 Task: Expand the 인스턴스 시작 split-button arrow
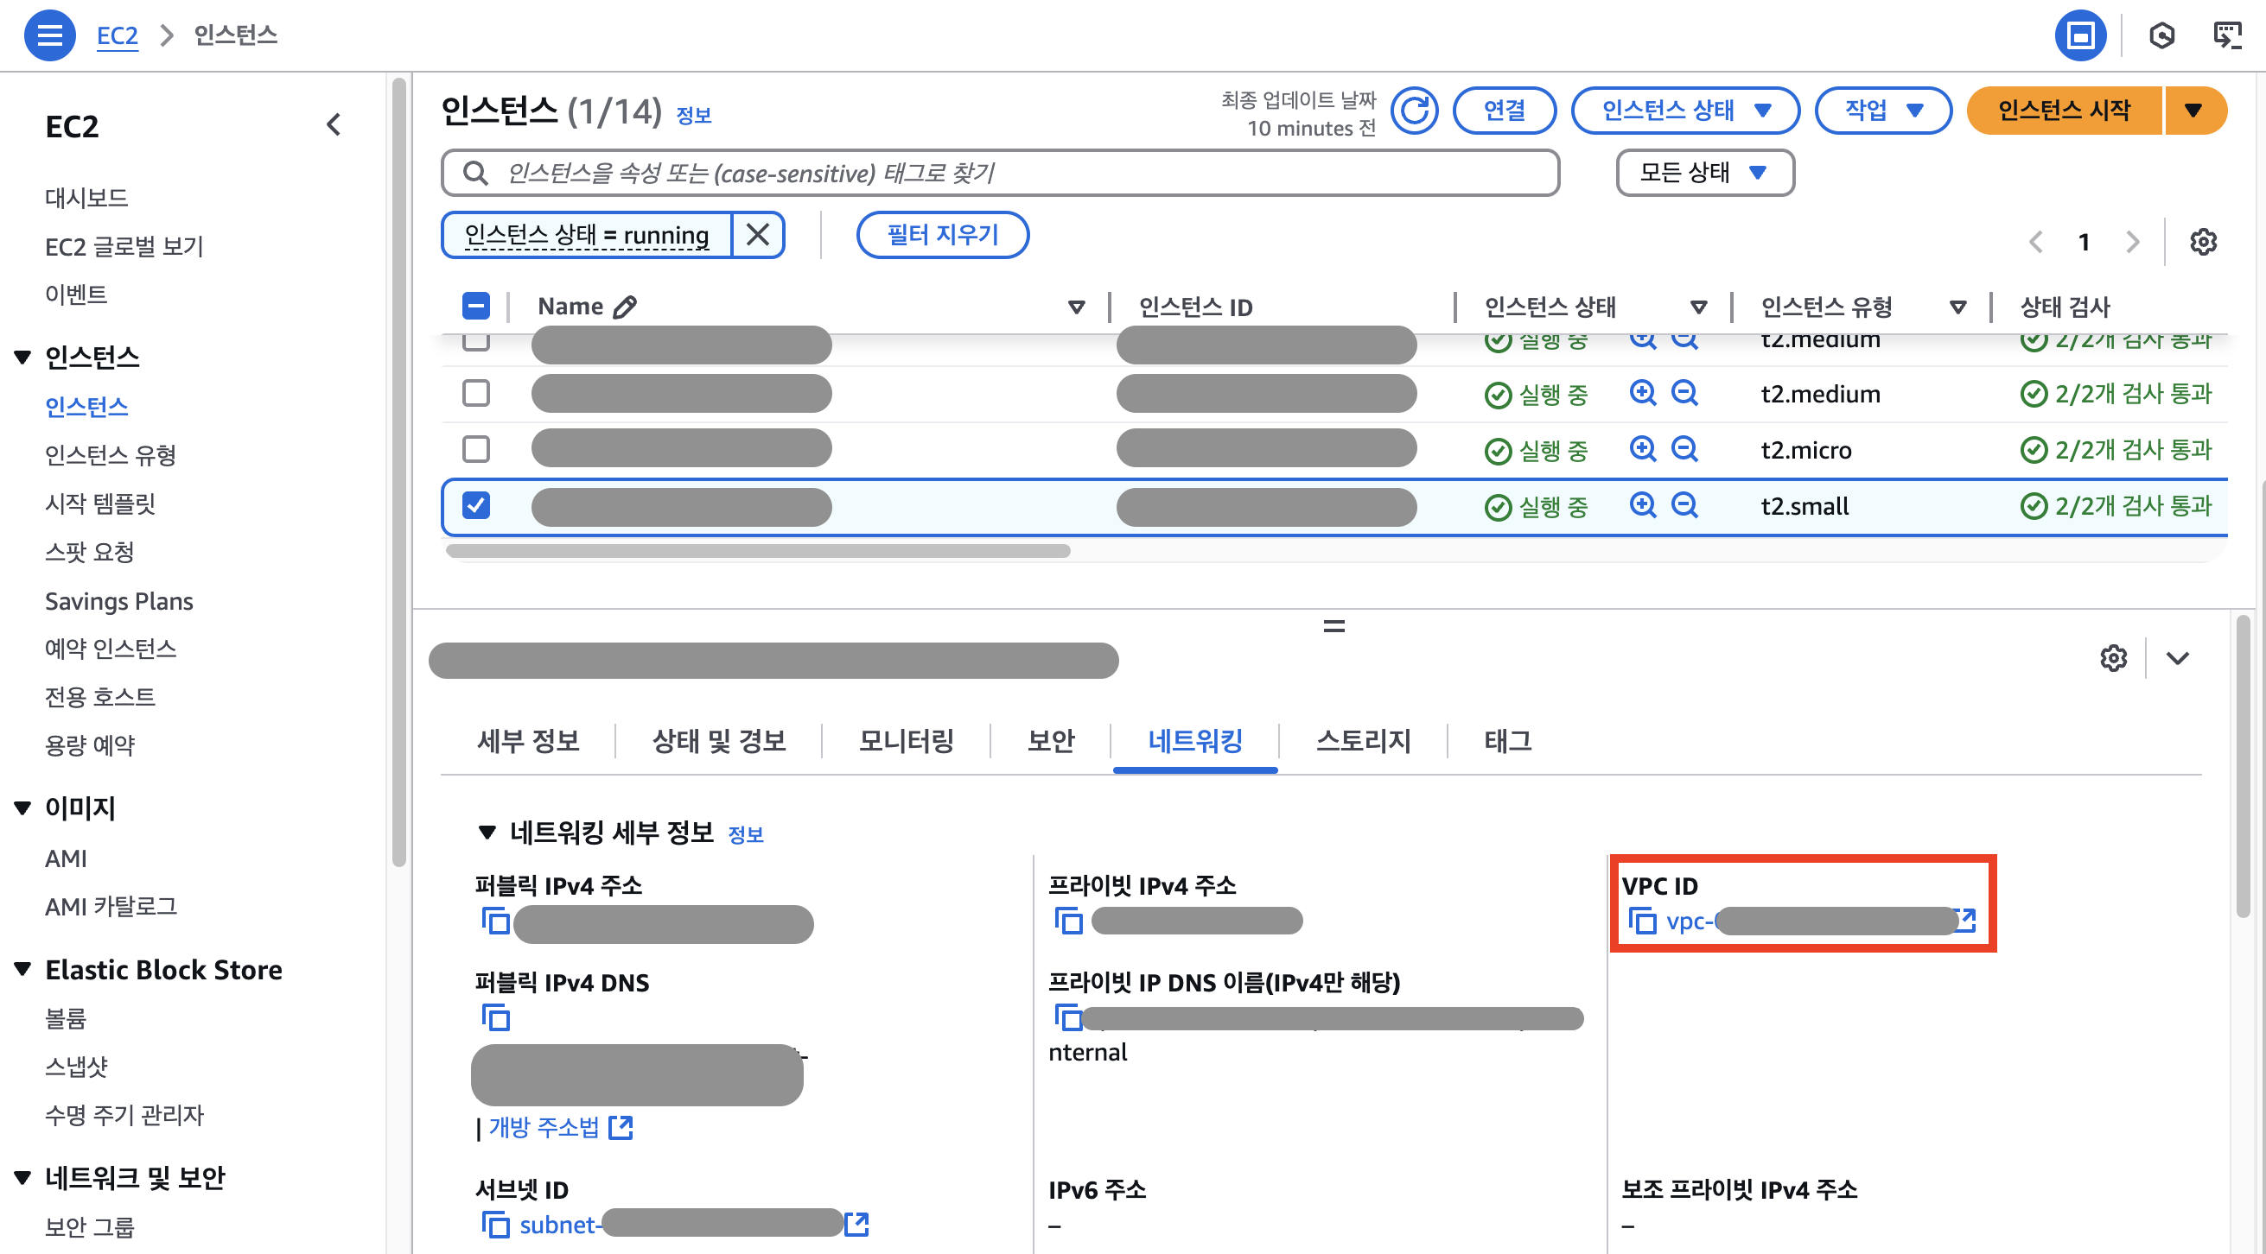2194,111
